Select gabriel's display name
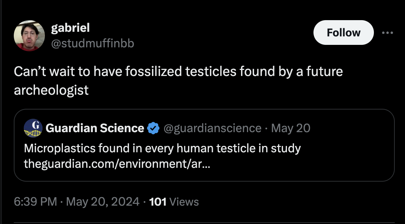 pyautogui.click(x=71, y=28)
